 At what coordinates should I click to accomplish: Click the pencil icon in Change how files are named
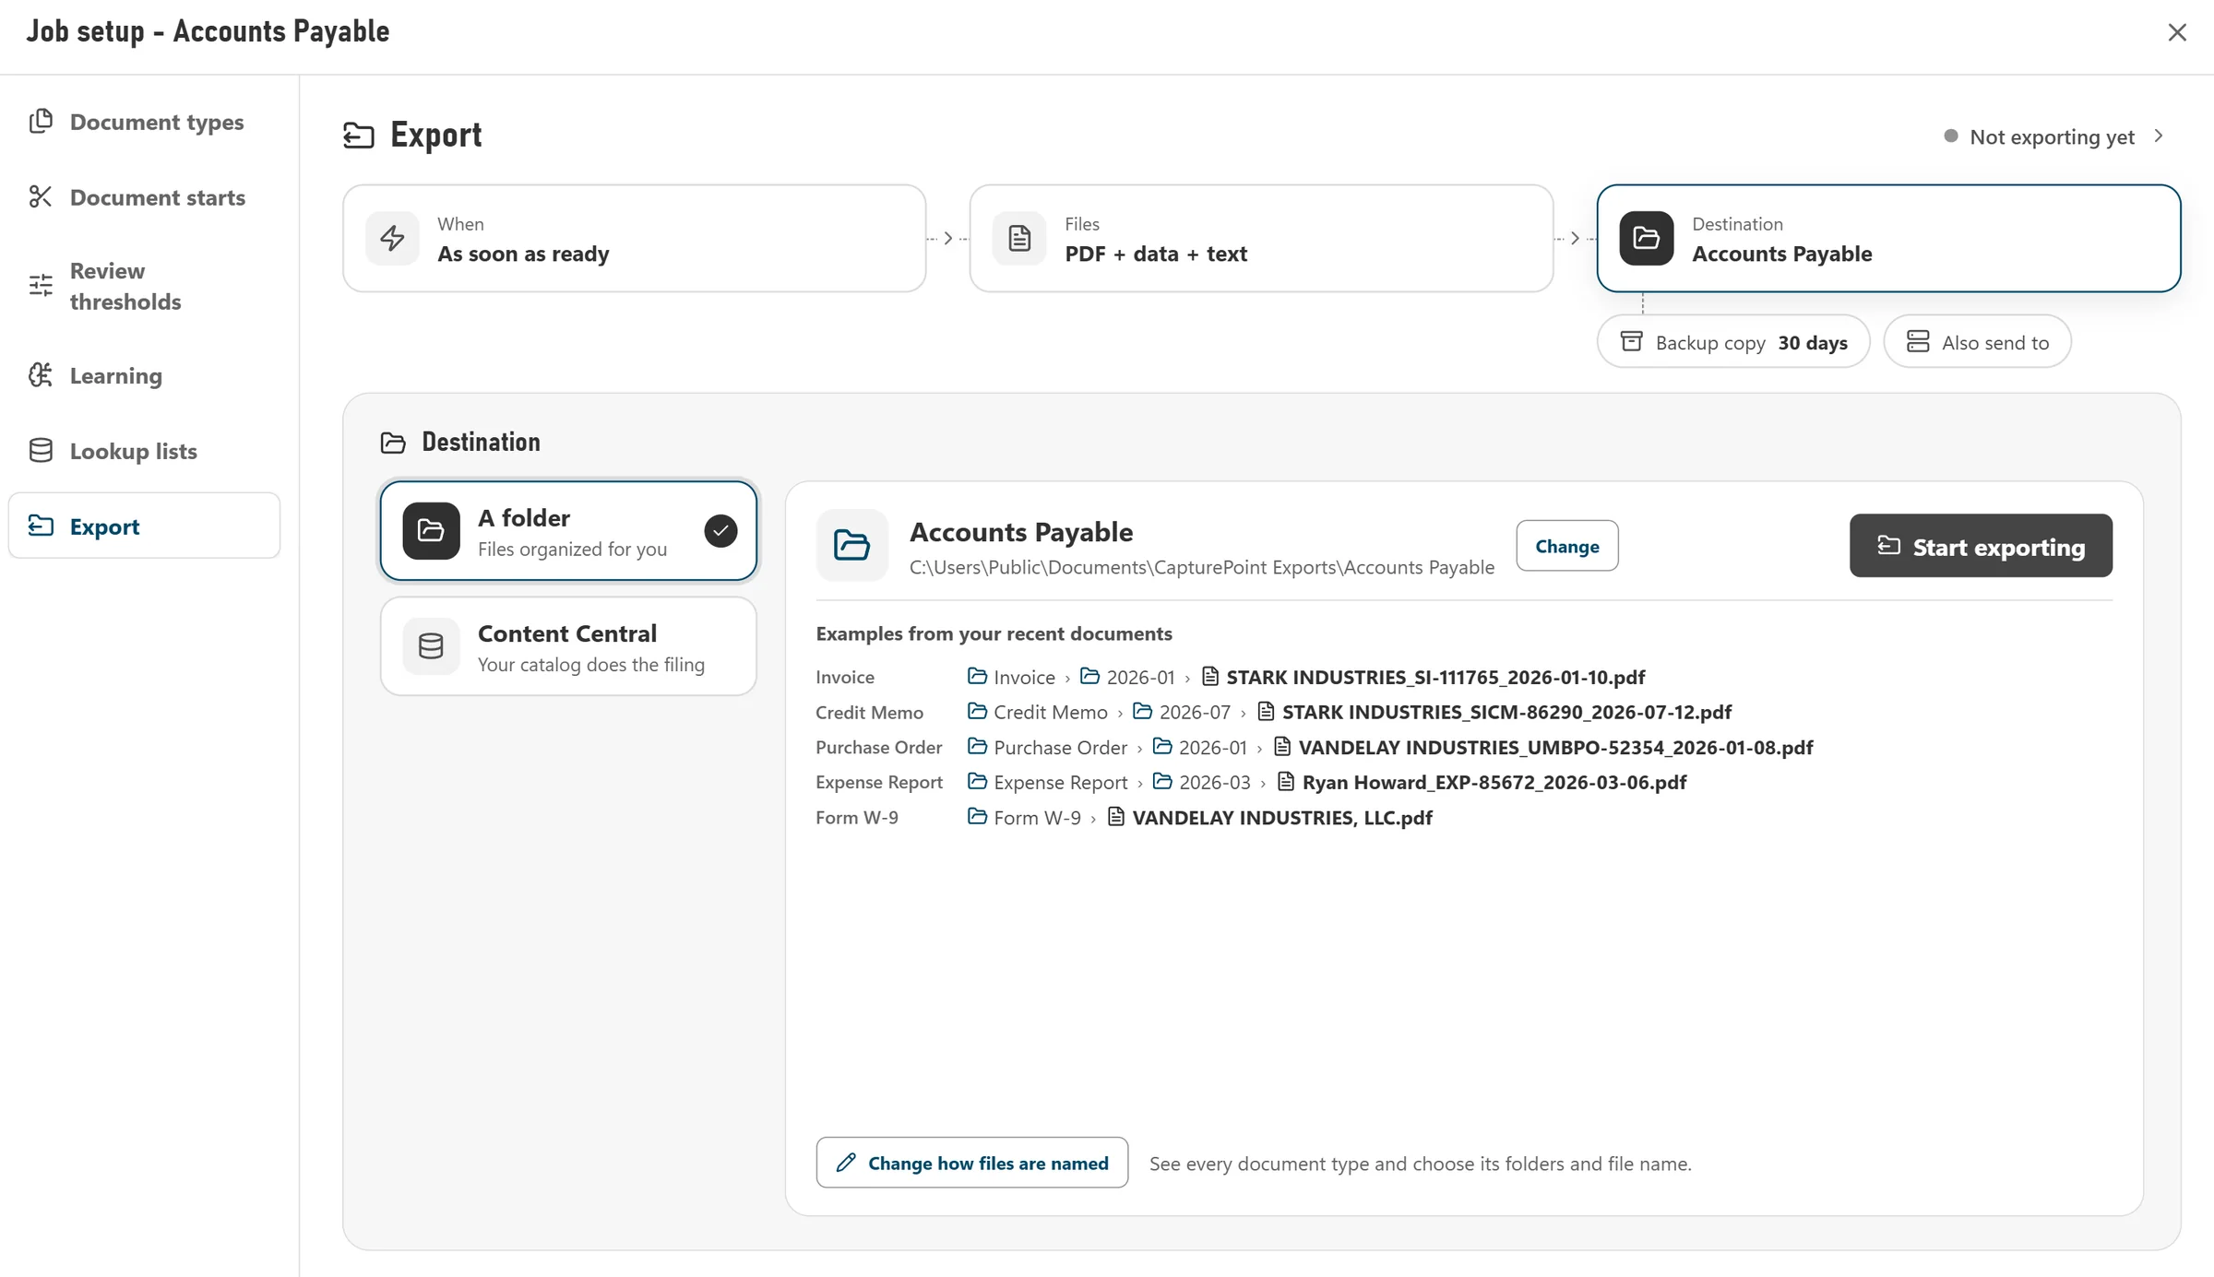[846, 1163]
